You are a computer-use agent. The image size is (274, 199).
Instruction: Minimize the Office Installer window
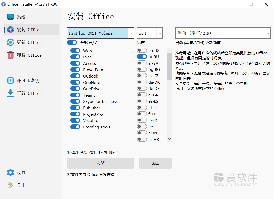pyautogui.click(x=236, y=4)
